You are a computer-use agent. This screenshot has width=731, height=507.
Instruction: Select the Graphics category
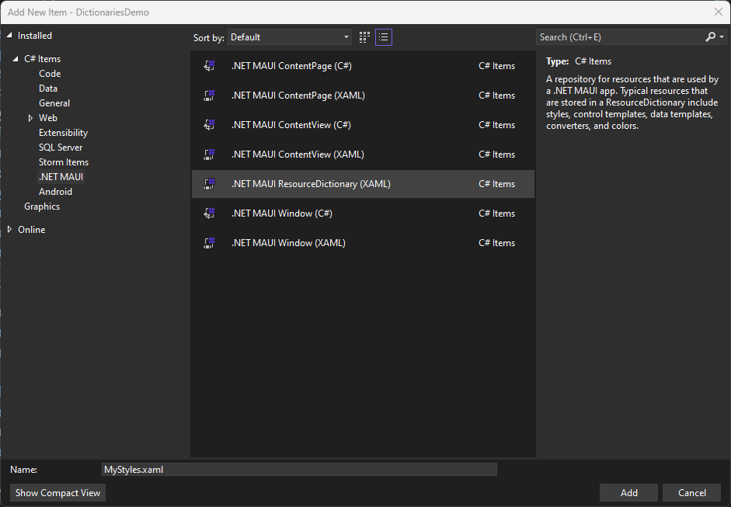point(42,207)
